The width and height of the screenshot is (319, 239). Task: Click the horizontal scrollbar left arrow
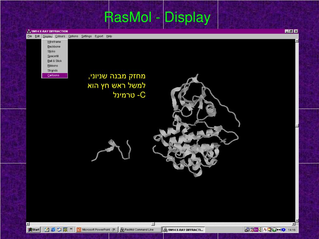click(28, 224)
